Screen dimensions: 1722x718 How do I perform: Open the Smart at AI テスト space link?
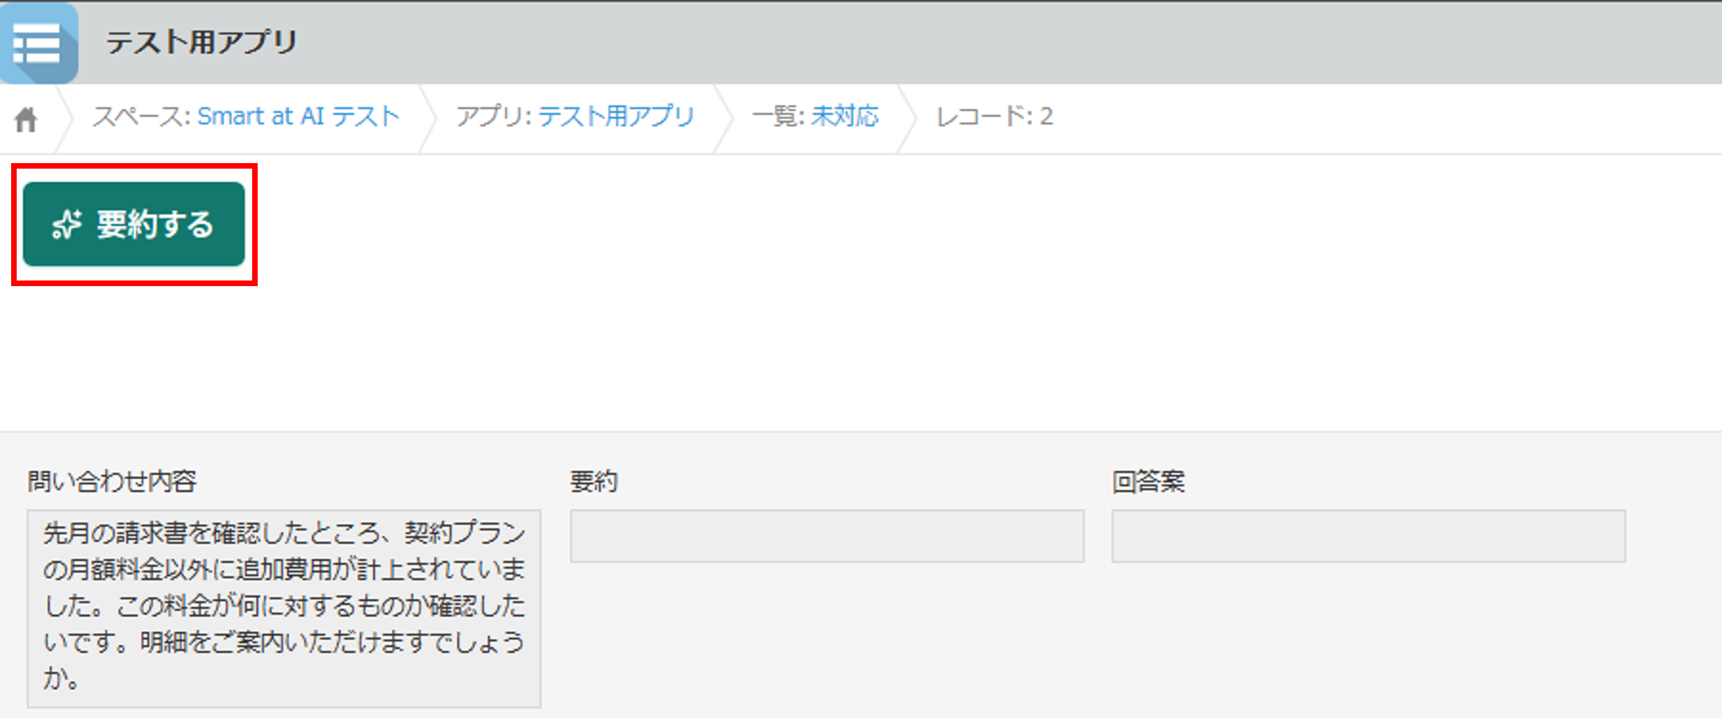pos(298,117)
